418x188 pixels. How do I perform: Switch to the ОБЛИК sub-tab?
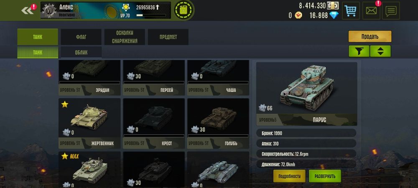pyautogui.click(x=81, y=52)
